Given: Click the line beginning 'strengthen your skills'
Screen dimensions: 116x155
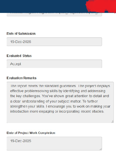Looking at the screenshot, I should click(x=60, y=106).
